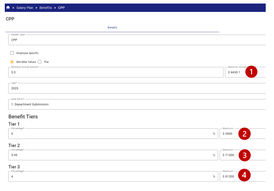The height and width of the screenshot is (191, 274).
Task: Edit Tier 2 Percentage field 5.95
Action: pyautogui.click(x=113, y=155)
